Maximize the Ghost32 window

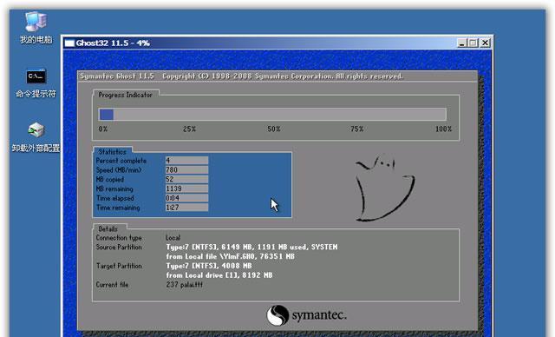point(473,43)
